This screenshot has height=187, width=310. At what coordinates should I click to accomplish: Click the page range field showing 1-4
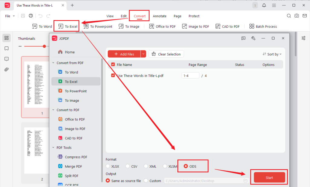(190, 75)
